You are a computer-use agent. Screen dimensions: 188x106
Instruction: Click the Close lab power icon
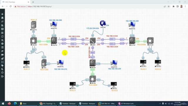coord(2,73)
